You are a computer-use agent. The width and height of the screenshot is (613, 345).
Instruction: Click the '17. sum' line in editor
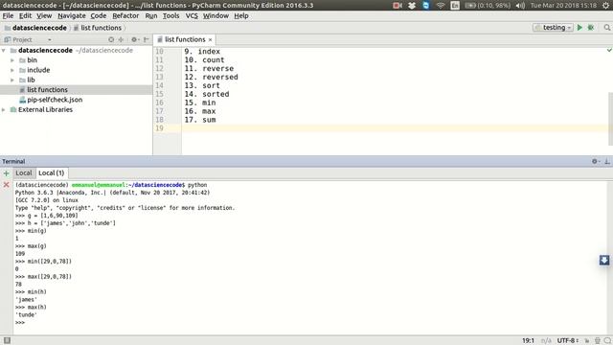[200, 120]
